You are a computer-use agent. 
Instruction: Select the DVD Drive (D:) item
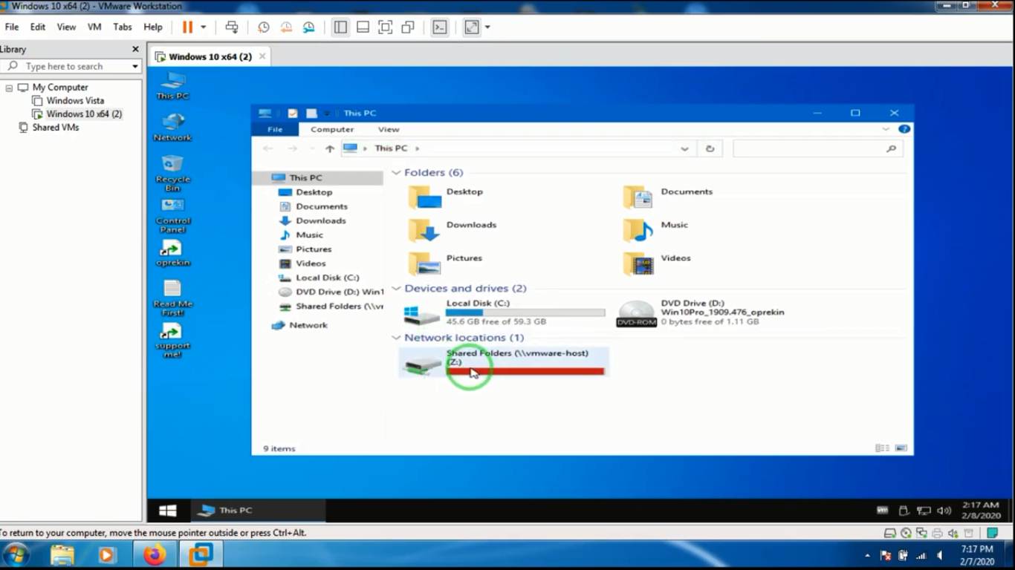[x=700, y=313]
